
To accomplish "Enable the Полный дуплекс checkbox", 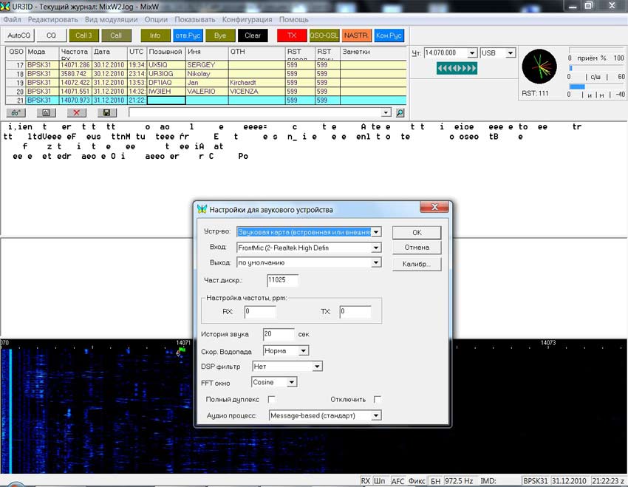I will (x=272, y=400).
